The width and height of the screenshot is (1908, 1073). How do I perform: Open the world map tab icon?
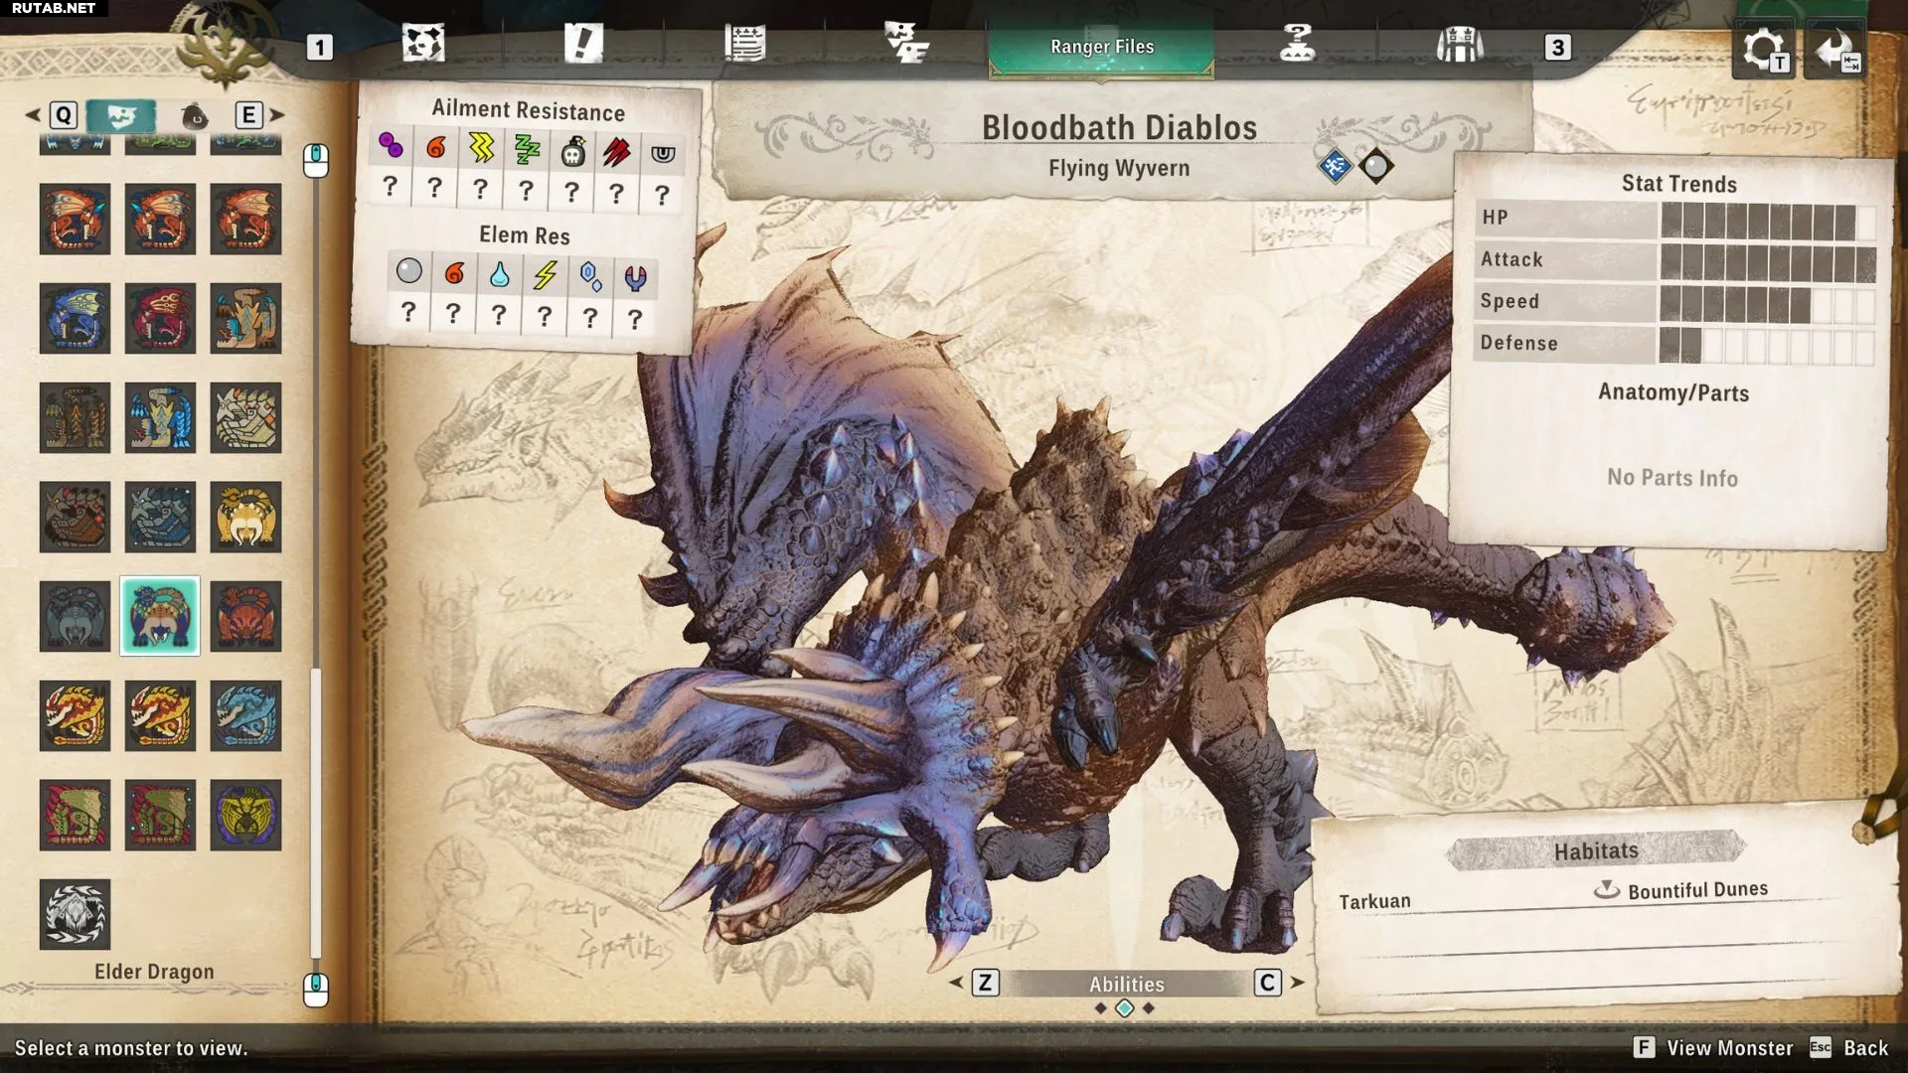tap(423, 44)
